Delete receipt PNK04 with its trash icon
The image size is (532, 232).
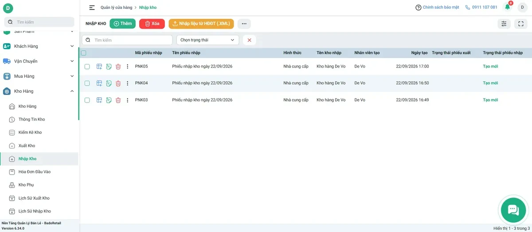(x=118, y=83)
